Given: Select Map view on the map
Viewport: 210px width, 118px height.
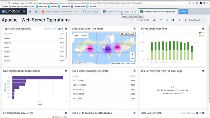Looking at the screenshot, I should [76, 35].
